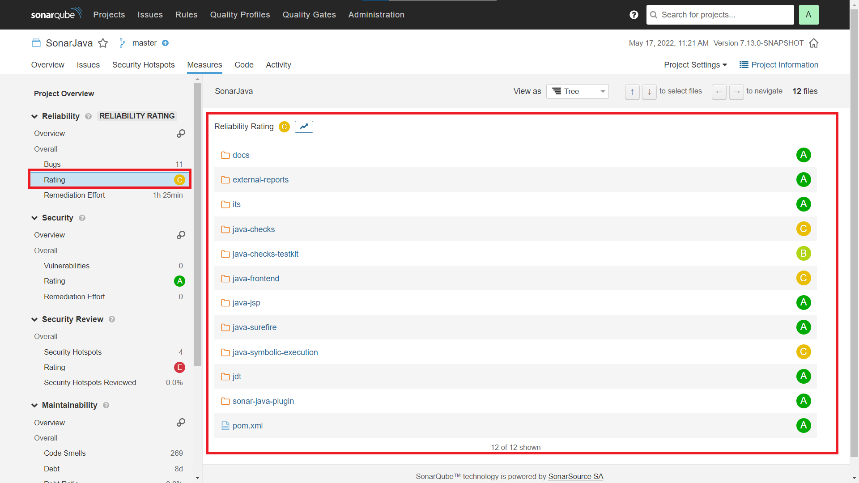Open the java-symbolic-execution folder
This screenshot has width=859, height=483.
point(275,352)
